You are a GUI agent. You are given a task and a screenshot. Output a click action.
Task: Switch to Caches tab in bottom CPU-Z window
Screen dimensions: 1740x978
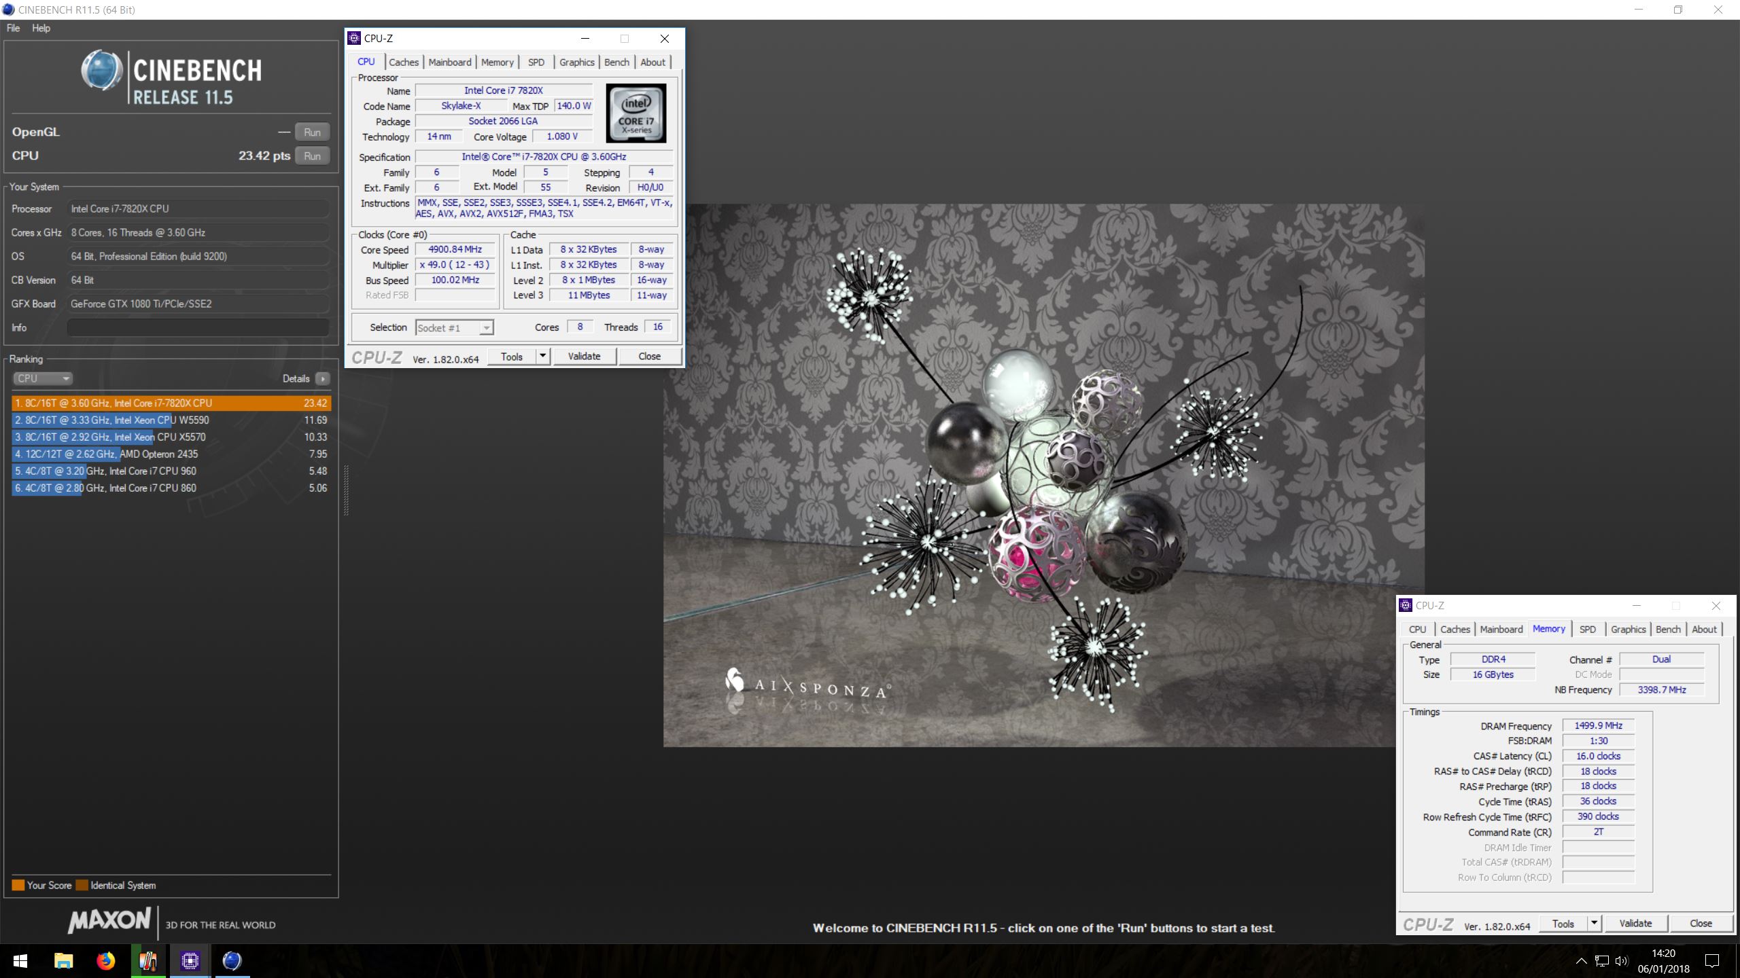1455,629
